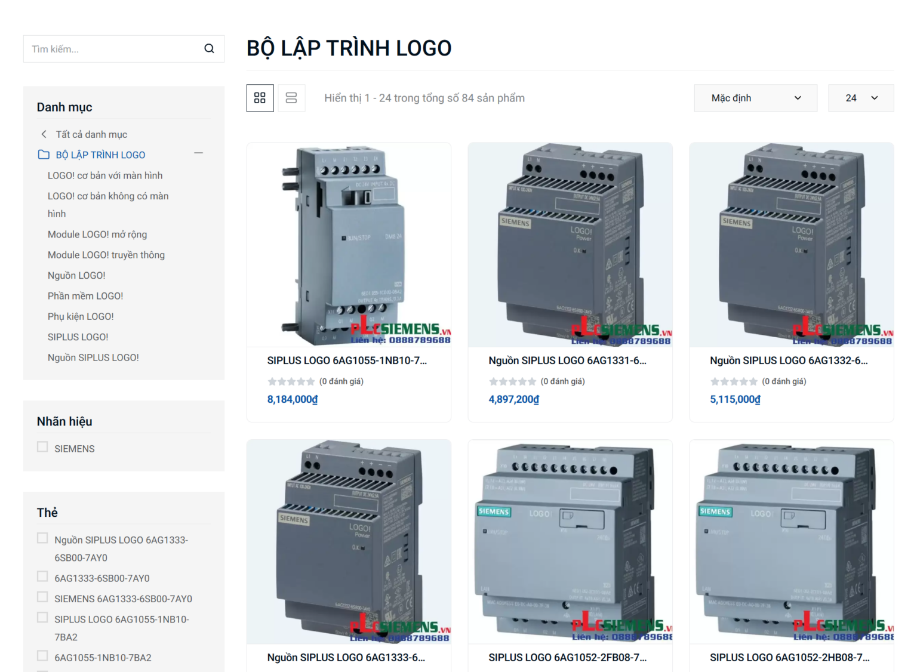The image size is (917, 672).
Task: Enable the 6AG1055-1NB10-7BA2 tag filter
Action: point(42,656)
